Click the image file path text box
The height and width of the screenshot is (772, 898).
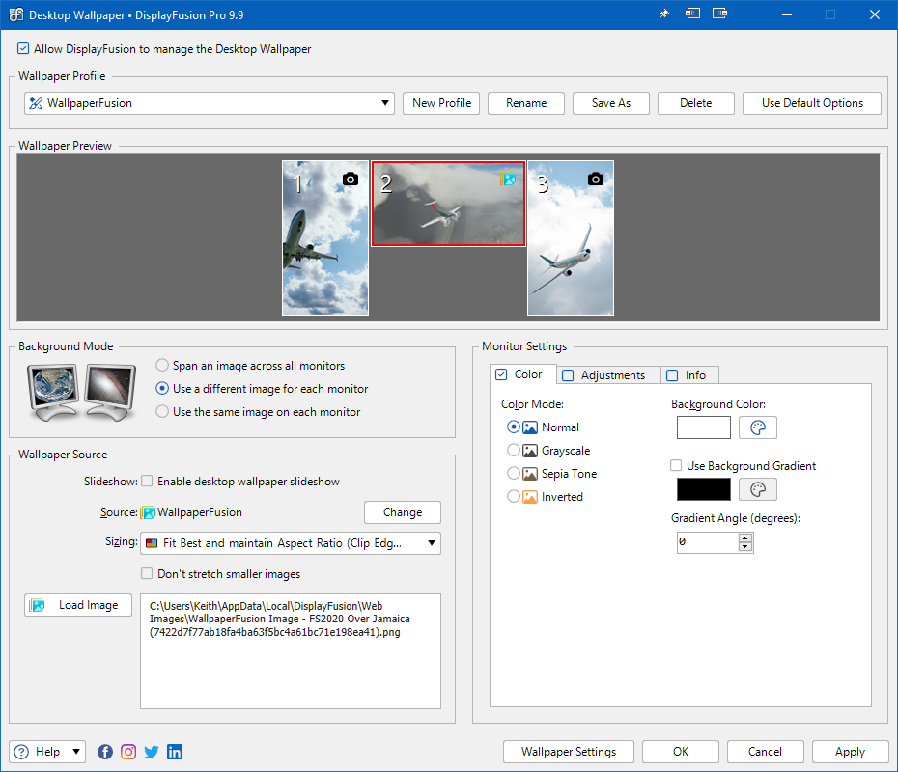(291, 651)
